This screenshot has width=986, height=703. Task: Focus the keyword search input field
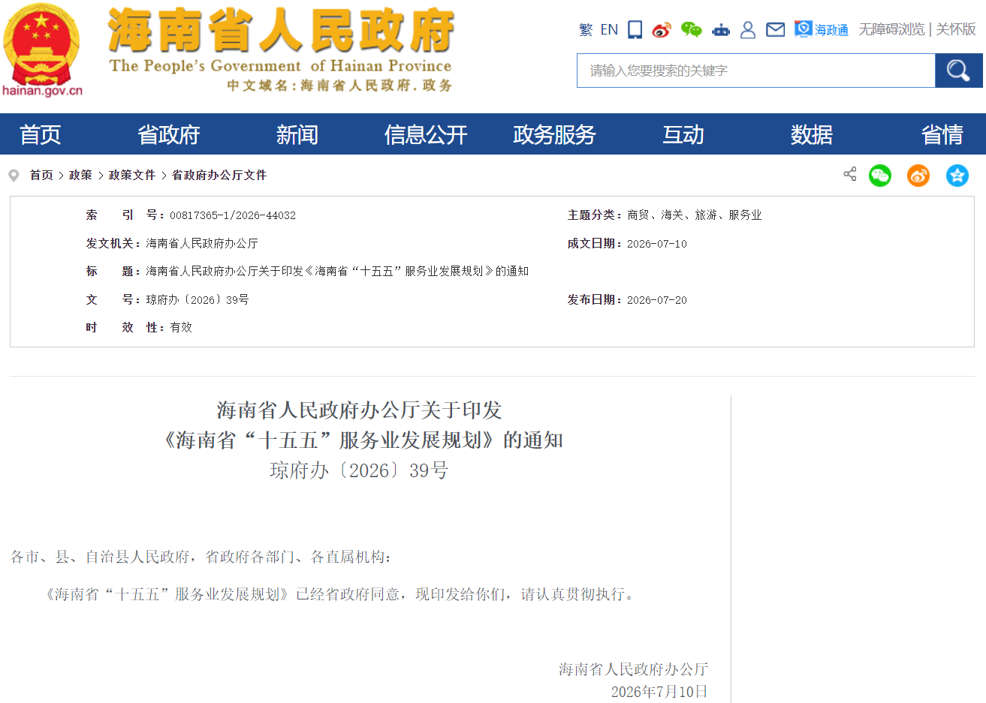click(x=755, y=71)
